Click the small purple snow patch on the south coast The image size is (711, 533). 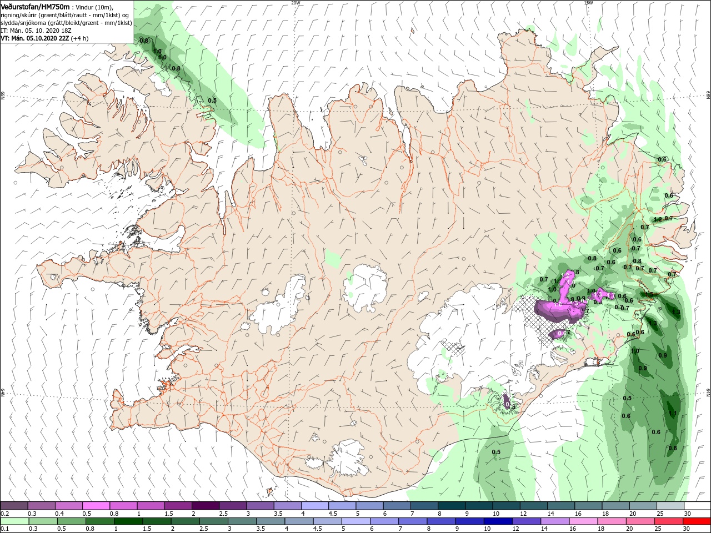click(x=507, y=401)
